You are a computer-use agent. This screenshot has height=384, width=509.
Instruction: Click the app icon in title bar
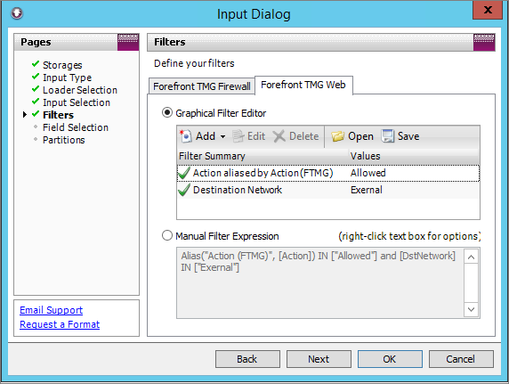point(17,13)
